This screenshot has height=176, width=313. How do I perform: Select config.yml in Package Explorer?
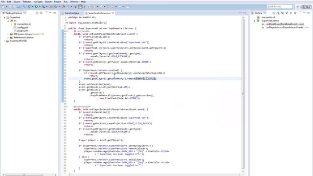tap(22, 27)
